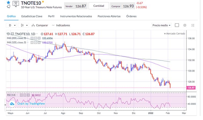
Task: Click the blue favorite star icon
Action: (8, 2)
